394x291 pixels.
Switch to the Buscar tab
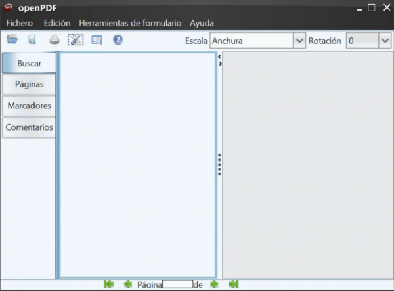(x=29, y=63)
